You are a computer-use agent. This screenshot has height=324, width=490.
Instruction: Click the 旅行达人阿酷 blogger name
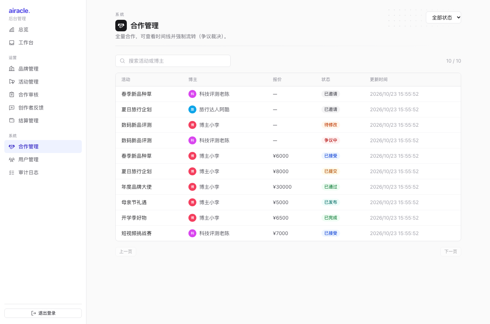(x=214, y=109)
